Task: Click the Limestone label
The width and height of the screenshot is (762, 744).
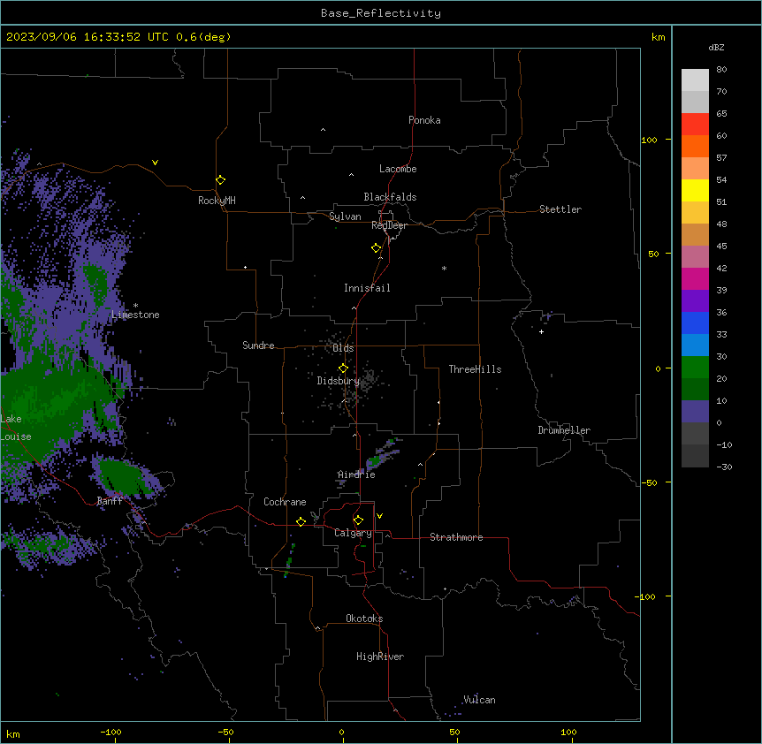Action: click(135, 315)
